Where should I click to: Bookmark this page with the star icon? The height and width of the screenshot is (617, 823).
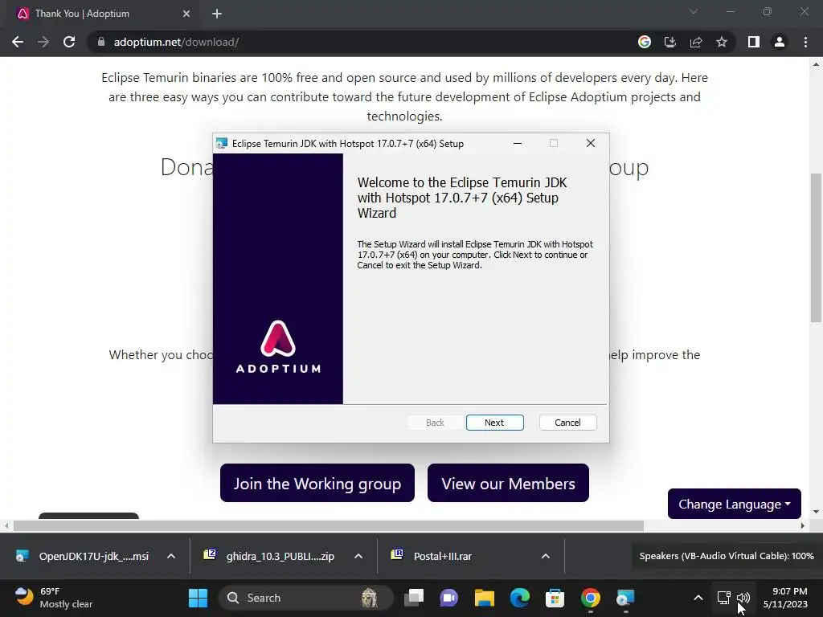point(722,42)
